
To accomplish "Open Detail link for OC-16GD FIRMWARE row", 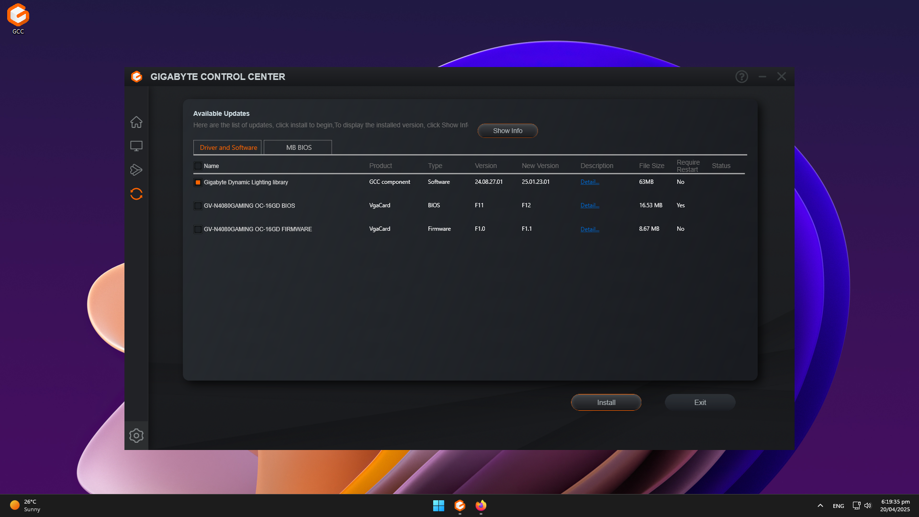I will pos(590,229).
